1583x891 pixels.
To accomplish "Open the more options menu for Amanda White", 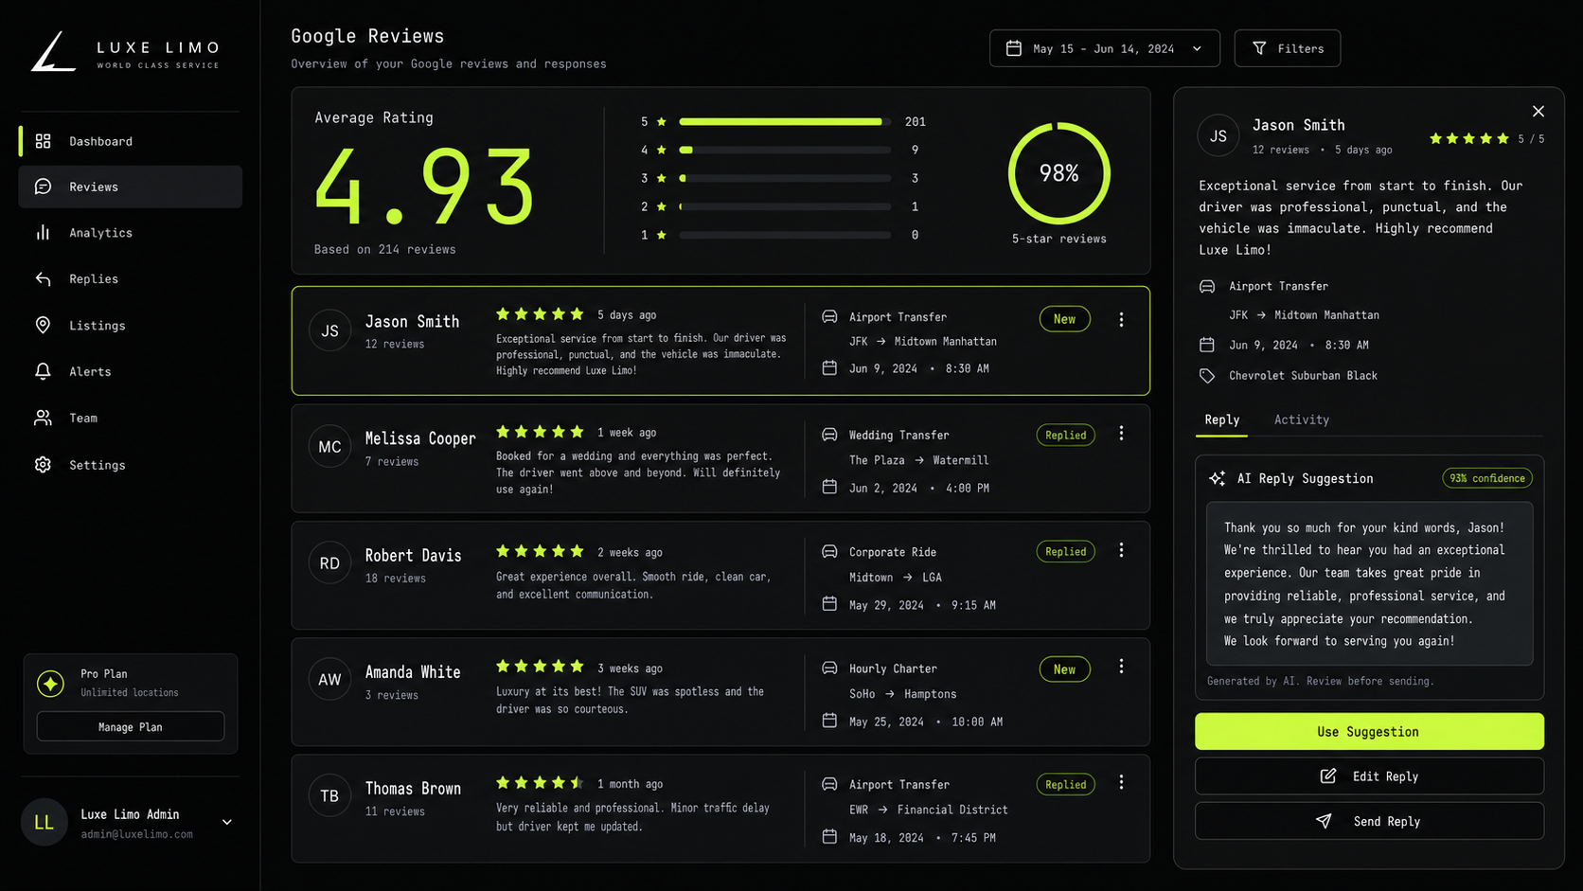I will point(1121,667).
